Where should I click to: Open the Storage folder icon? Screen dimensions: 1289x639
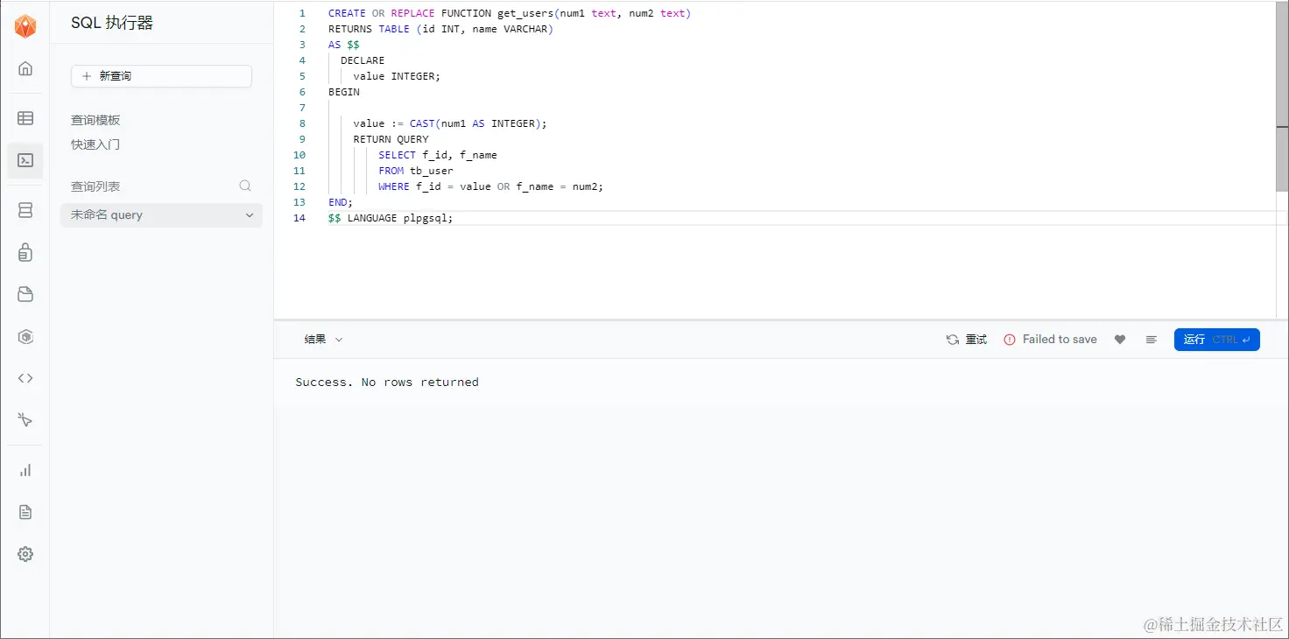click(x=25, y=294)
